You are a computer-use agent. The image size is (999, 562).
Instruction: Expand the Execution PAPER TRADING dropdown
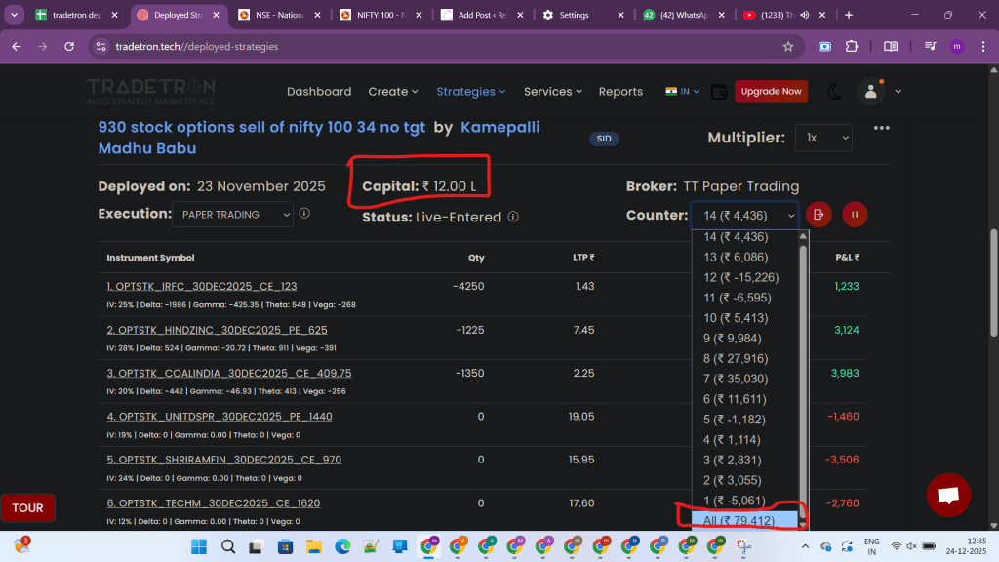[232, 214]
